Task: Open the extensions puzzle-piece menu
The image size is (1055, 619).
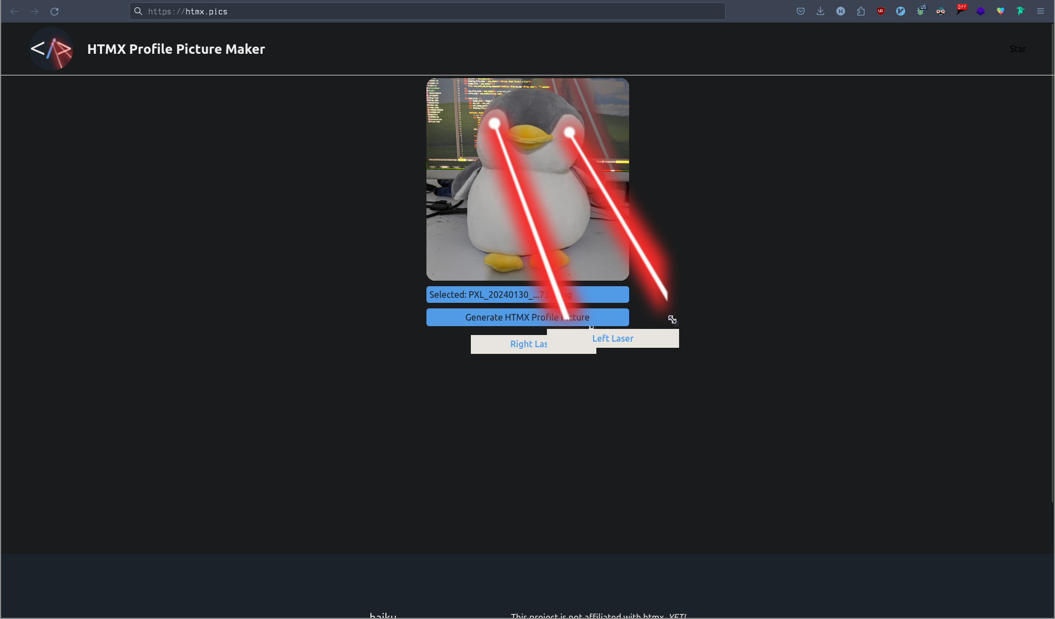Action: pos(861,11)
